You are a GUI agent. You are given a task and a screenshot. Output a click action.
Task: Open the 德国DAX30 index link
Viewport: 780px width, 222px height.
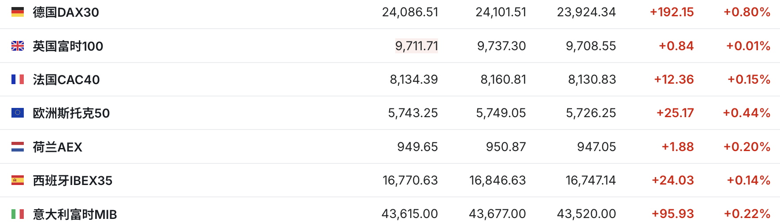(x=66, y=12)
